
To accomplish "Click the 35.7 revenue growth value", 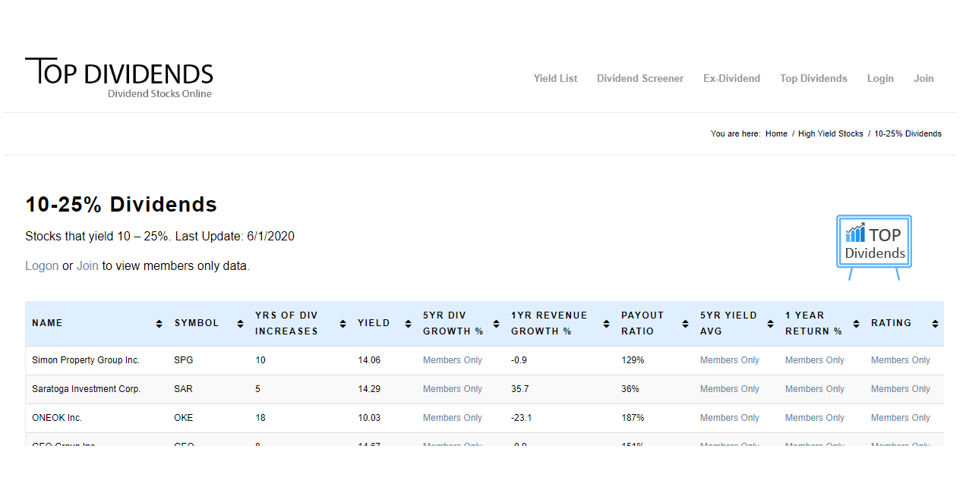I will point(520,389).
